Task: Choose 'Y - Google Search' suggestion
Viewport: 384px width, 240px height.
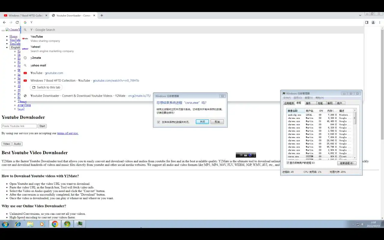Action: [192, 30]
